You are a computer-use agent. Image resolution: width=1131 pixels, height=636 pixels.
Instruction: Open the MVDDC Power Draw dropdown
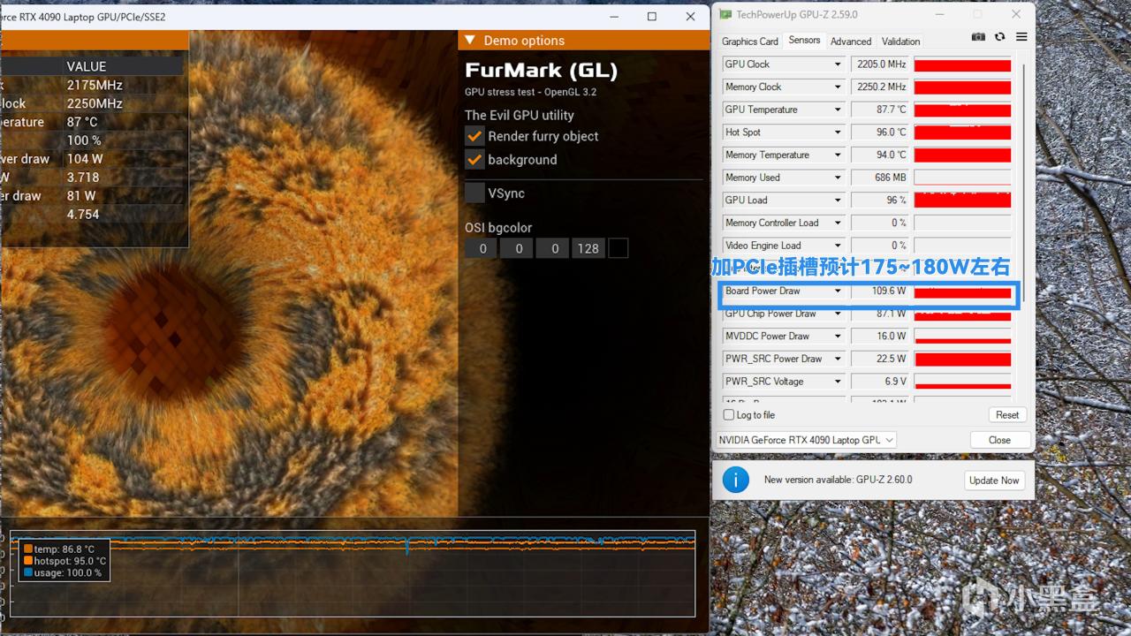838,337
